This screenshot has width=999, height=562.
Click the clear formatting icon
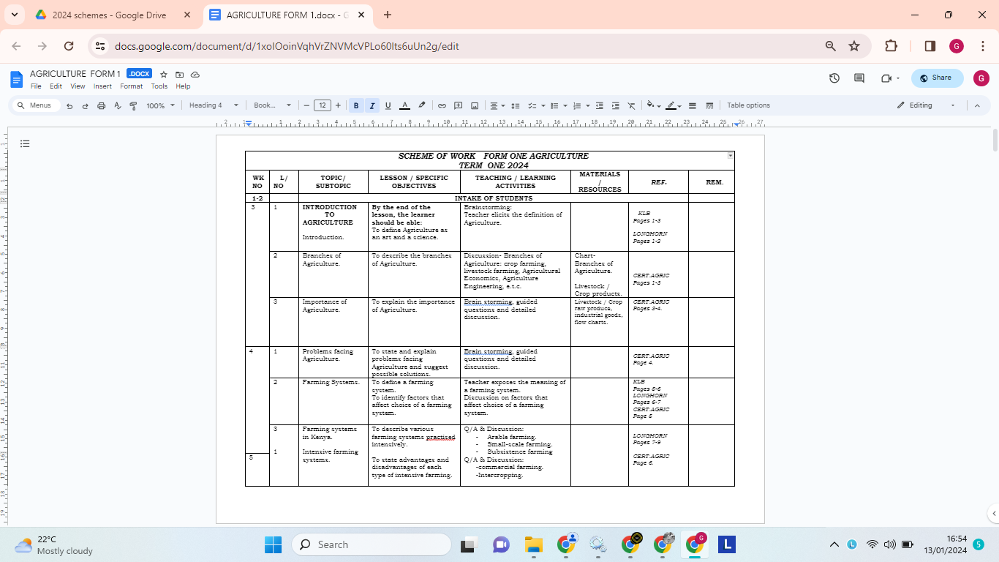pos(632,105)
